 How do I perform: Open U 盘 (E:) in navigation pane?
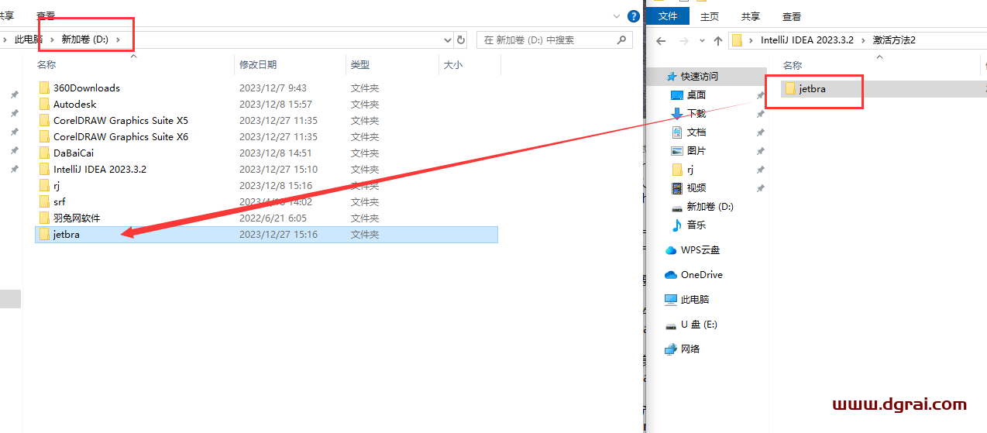tap(691, 324)
